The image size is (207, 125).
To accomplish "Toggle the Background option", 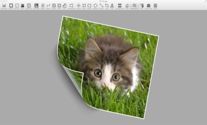I will point(134,6).
